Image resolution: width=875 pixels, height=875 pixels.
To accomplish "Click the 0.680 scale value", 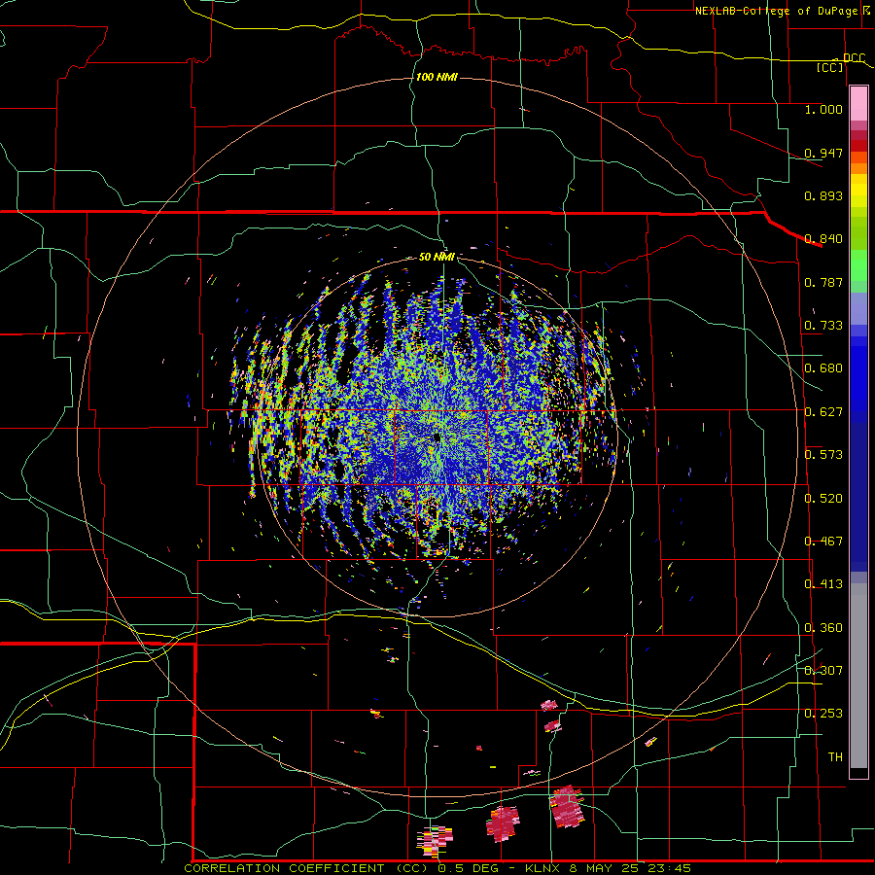I will [823, 368].
